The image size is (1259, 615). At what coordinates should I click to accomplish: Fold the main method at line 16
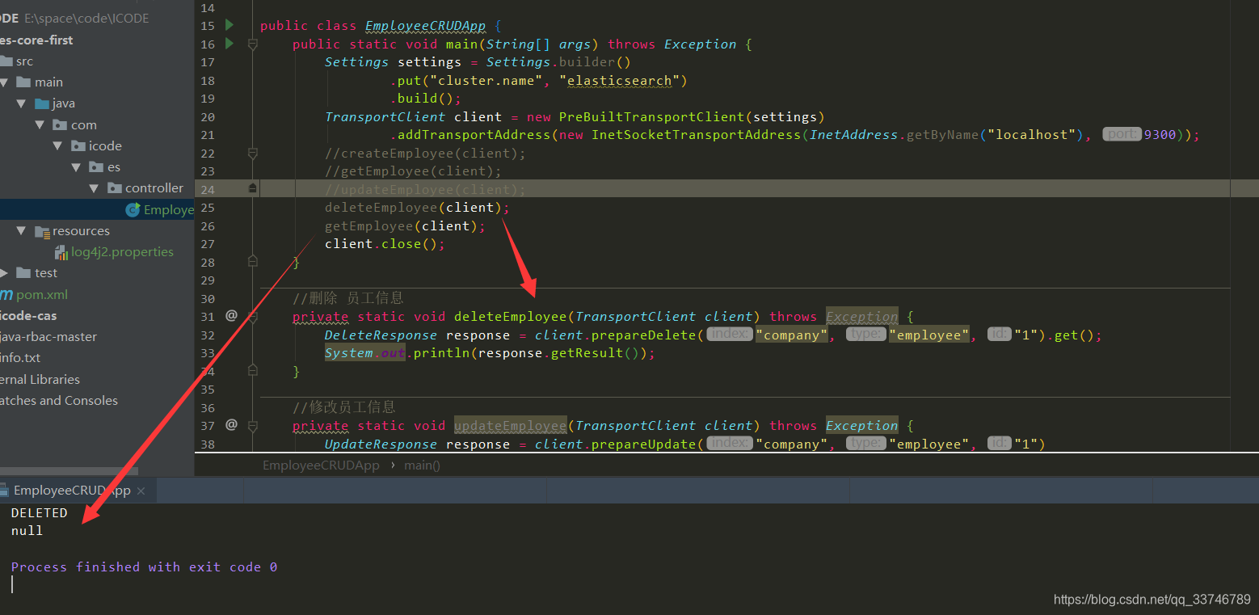pyautogui.click(x=253, y=44)
